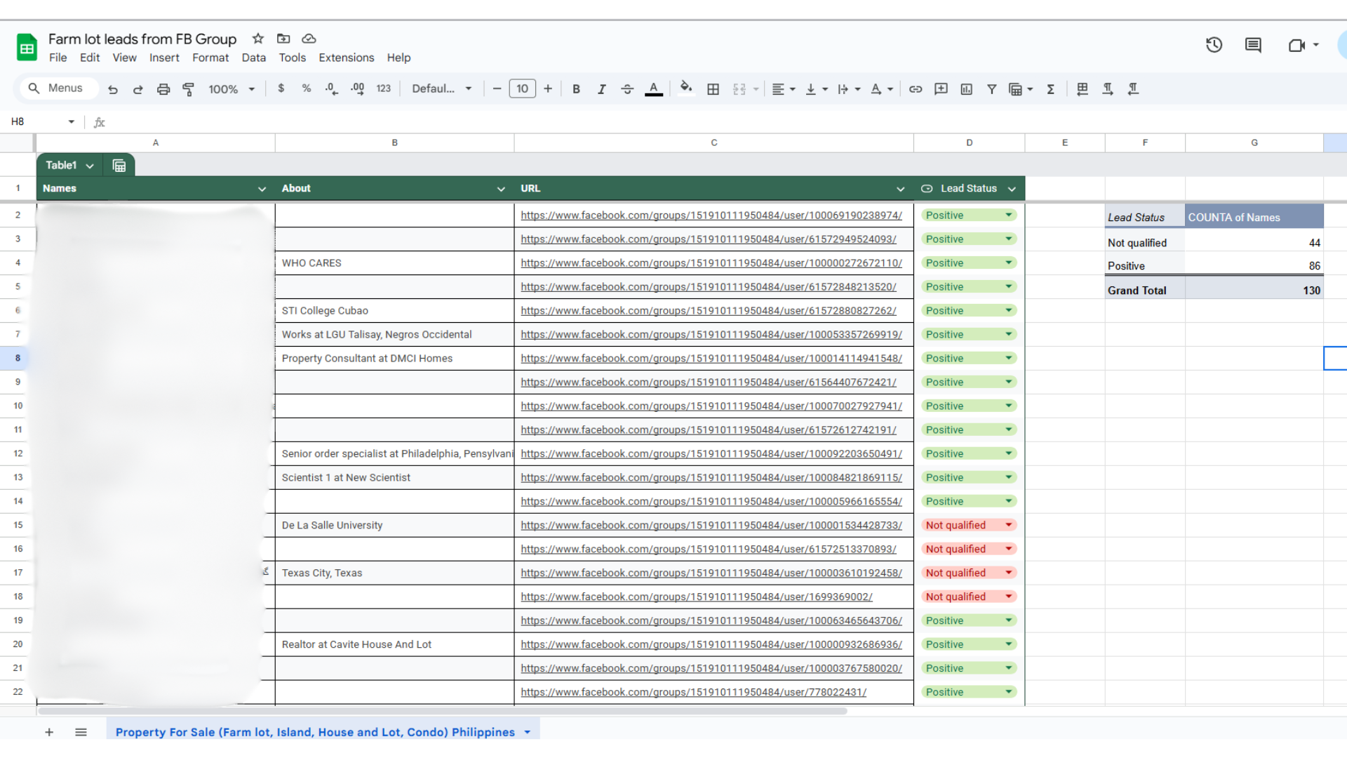Open vertical align dropdown
Image resolution: width=1347 pixels, height=758 pixels.
click(x=816, y=89)
